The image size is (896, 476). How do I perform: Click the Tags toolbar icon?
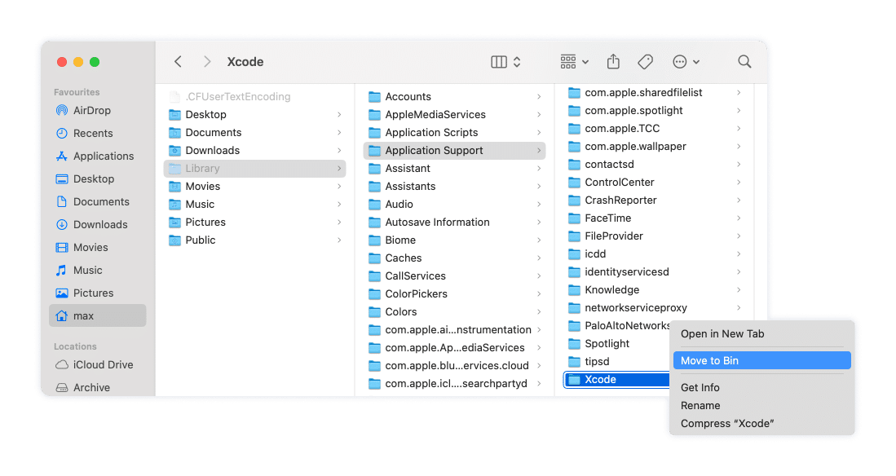(x=645, y=62)
